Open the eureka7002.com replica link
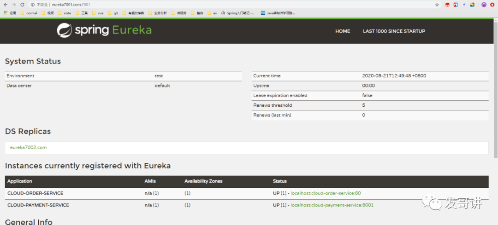The height and width of the screenshot is (225, 498). pyautogui.click(x=28, y=147)
